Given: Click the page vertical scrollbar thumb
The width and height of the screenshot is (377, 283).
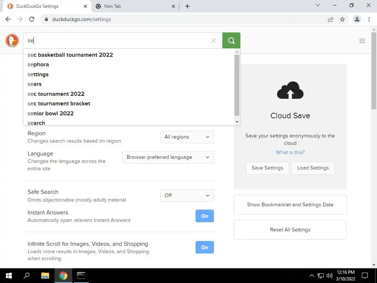Looking at the screenshot, I should [x=374, y=71].
